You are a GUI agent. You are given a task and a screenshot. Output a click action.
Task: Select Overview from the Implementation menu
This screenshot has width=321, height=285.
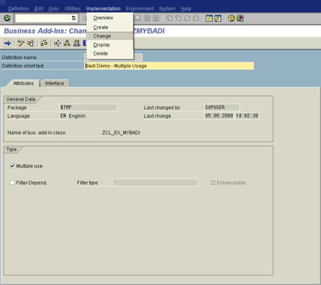pos(110,18)
